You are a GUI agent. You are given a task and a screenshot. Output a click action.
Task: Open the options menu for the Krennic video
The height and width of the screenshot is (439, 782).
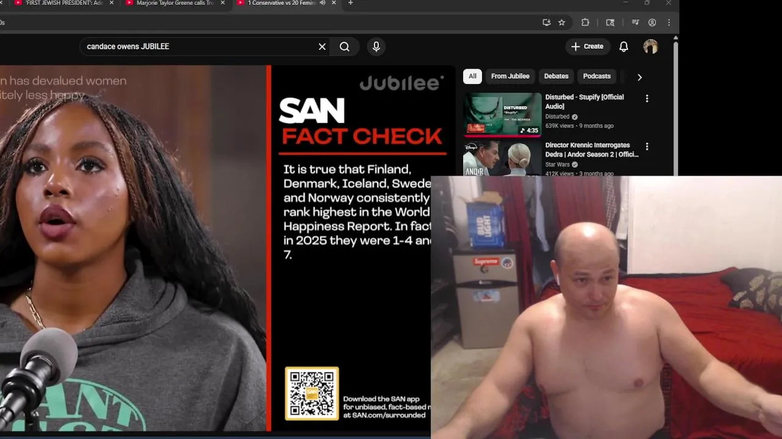(647, 146)
